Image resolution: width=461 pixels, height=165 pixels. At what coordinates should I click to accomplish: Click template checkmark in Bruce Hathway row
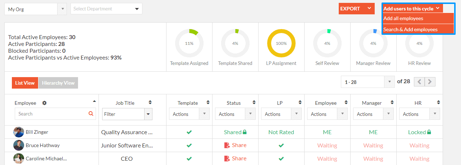point(189,145)
